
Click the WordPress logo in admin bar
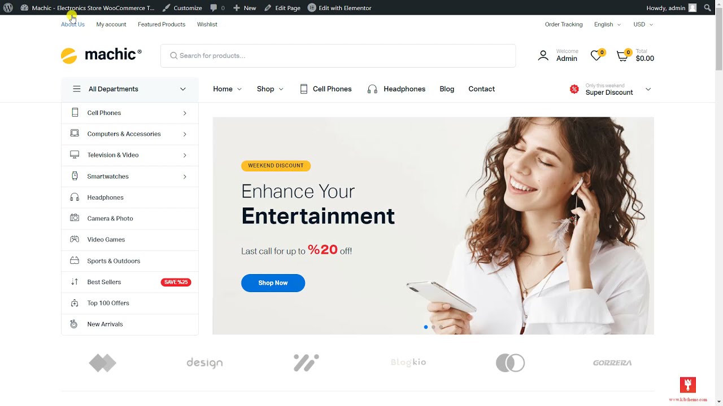click(x=9, y=8)
